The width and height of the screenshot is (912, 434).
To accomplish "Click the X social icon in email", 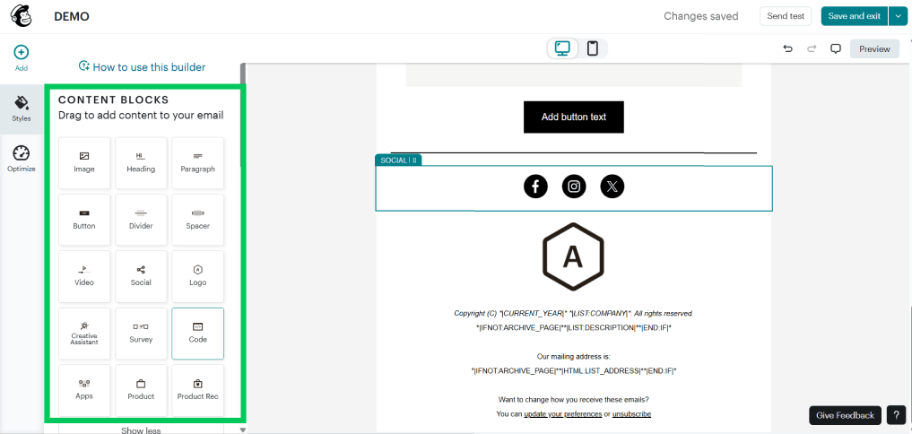I will 612,187.
